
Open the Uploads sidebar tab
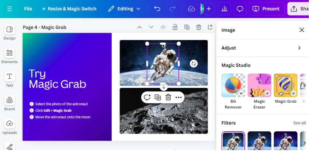(10, 127)
